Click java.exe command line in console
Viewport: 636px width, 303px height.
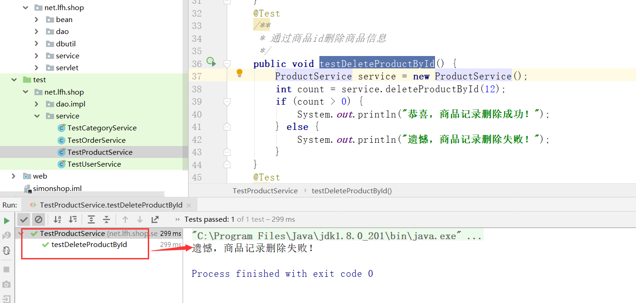pyautogui.click(x=337, y=236)
